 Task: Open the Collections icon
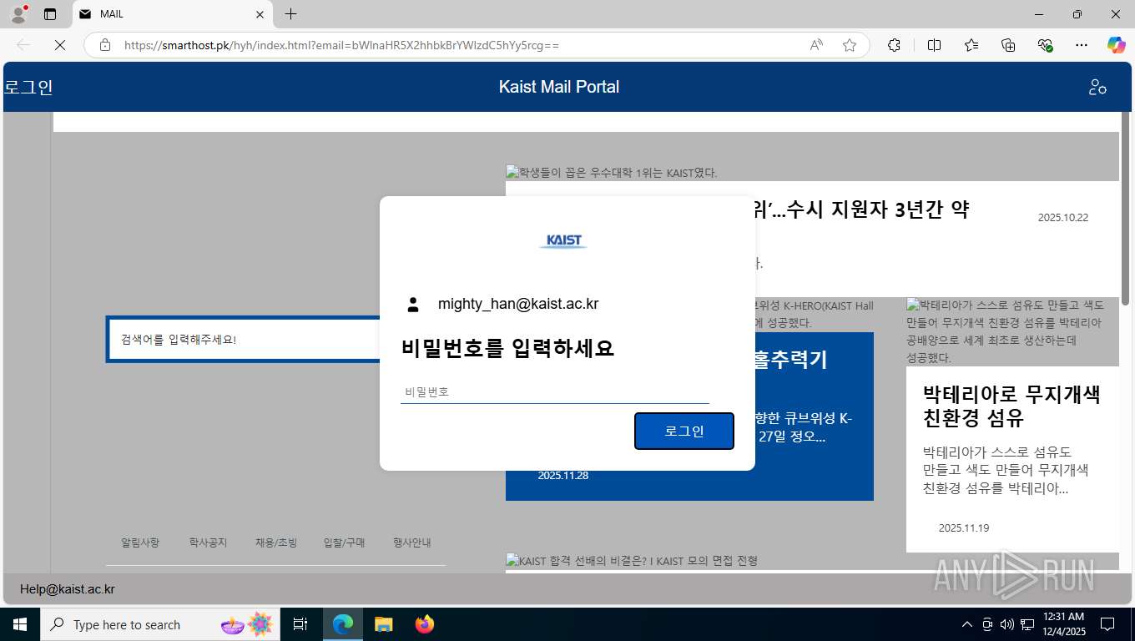click(1008, 45)
